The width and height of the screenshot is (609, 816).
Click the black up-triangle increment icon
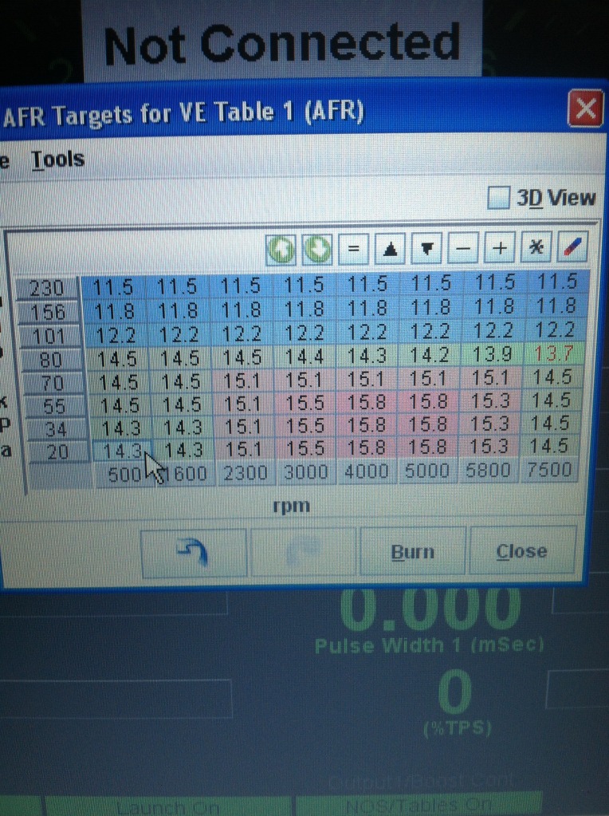pos(390,248)
